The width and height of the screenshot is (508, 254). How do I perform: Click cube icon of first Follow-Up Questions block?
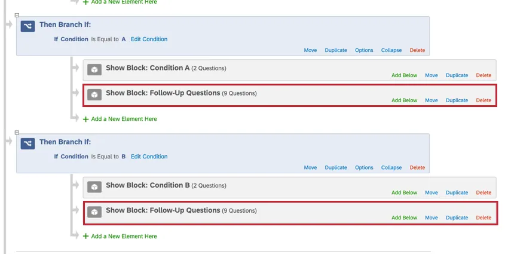coord(94,94)
